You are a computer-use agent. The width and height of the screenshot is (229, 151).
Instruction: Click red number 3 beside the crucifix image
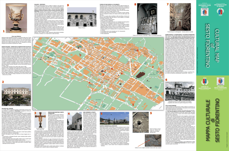[35, 113]
